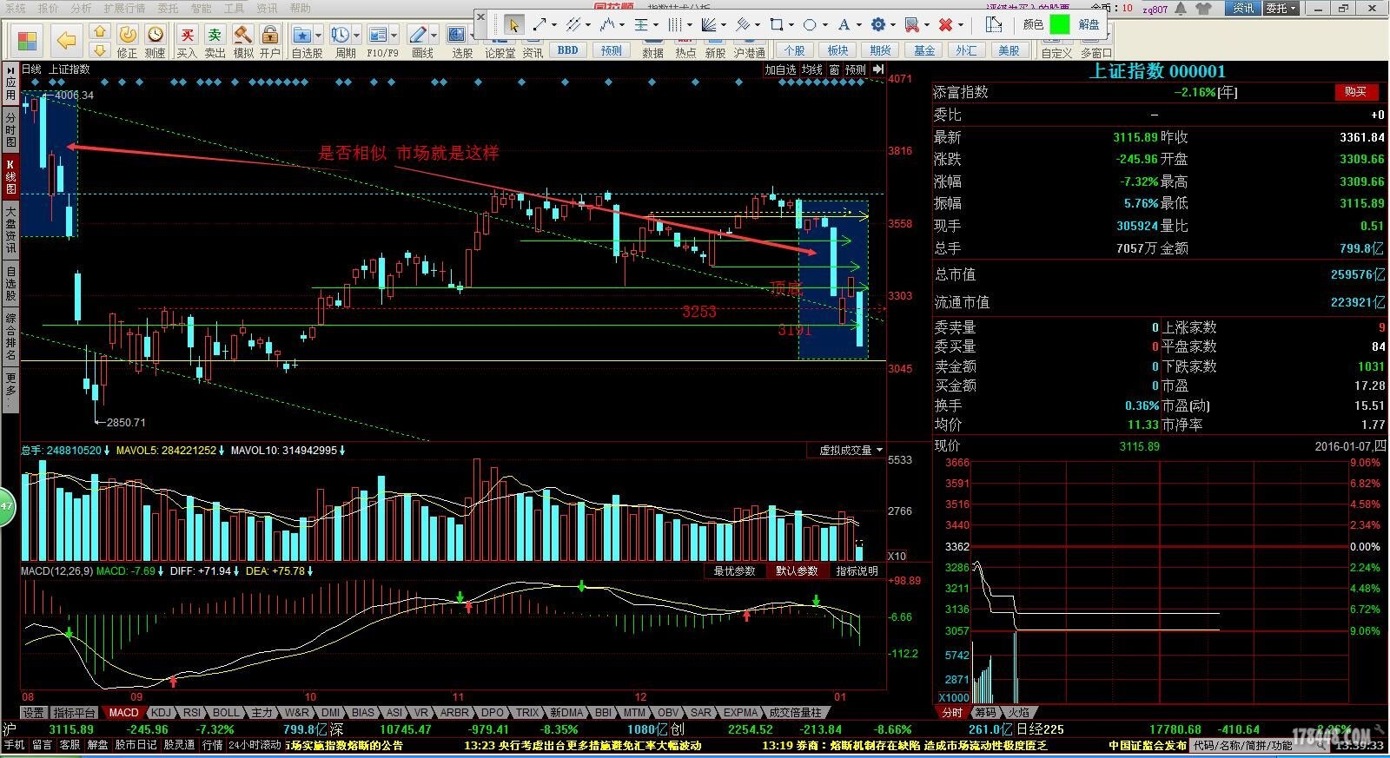The width and height of the screenshot is (1390, 758).
Task: Click the 指标平台 button
Action: pos(74,713)
